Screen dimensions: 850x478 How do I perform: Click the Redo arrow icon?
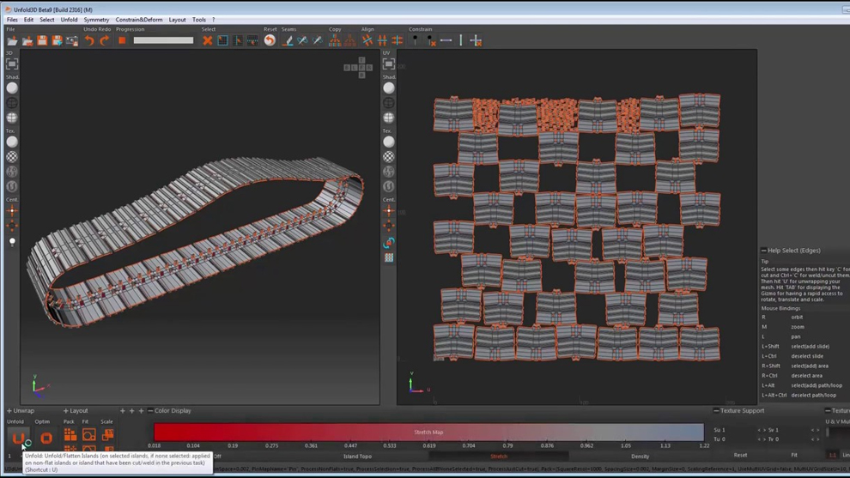click(105, 40)
